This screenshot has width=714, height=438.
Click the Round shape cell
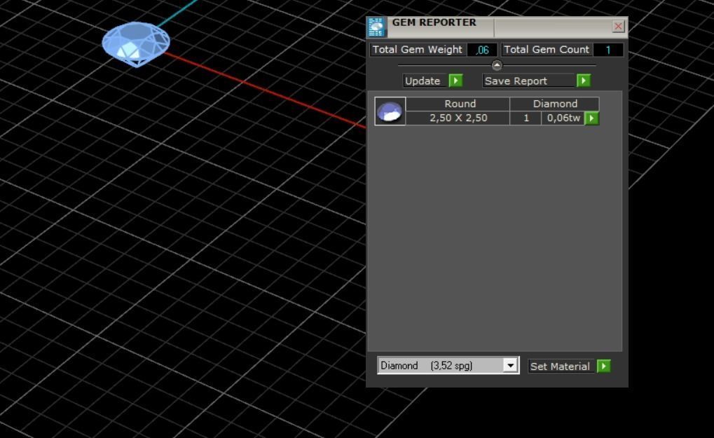coord(458,104)
